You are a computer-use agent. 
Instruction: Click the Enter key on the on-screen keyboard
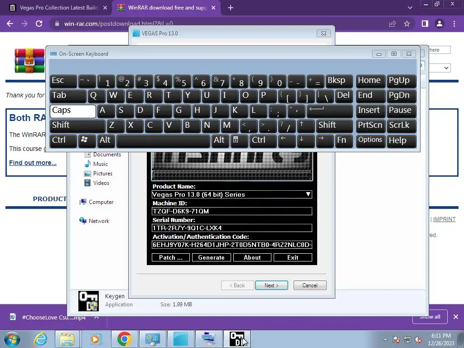330,111
